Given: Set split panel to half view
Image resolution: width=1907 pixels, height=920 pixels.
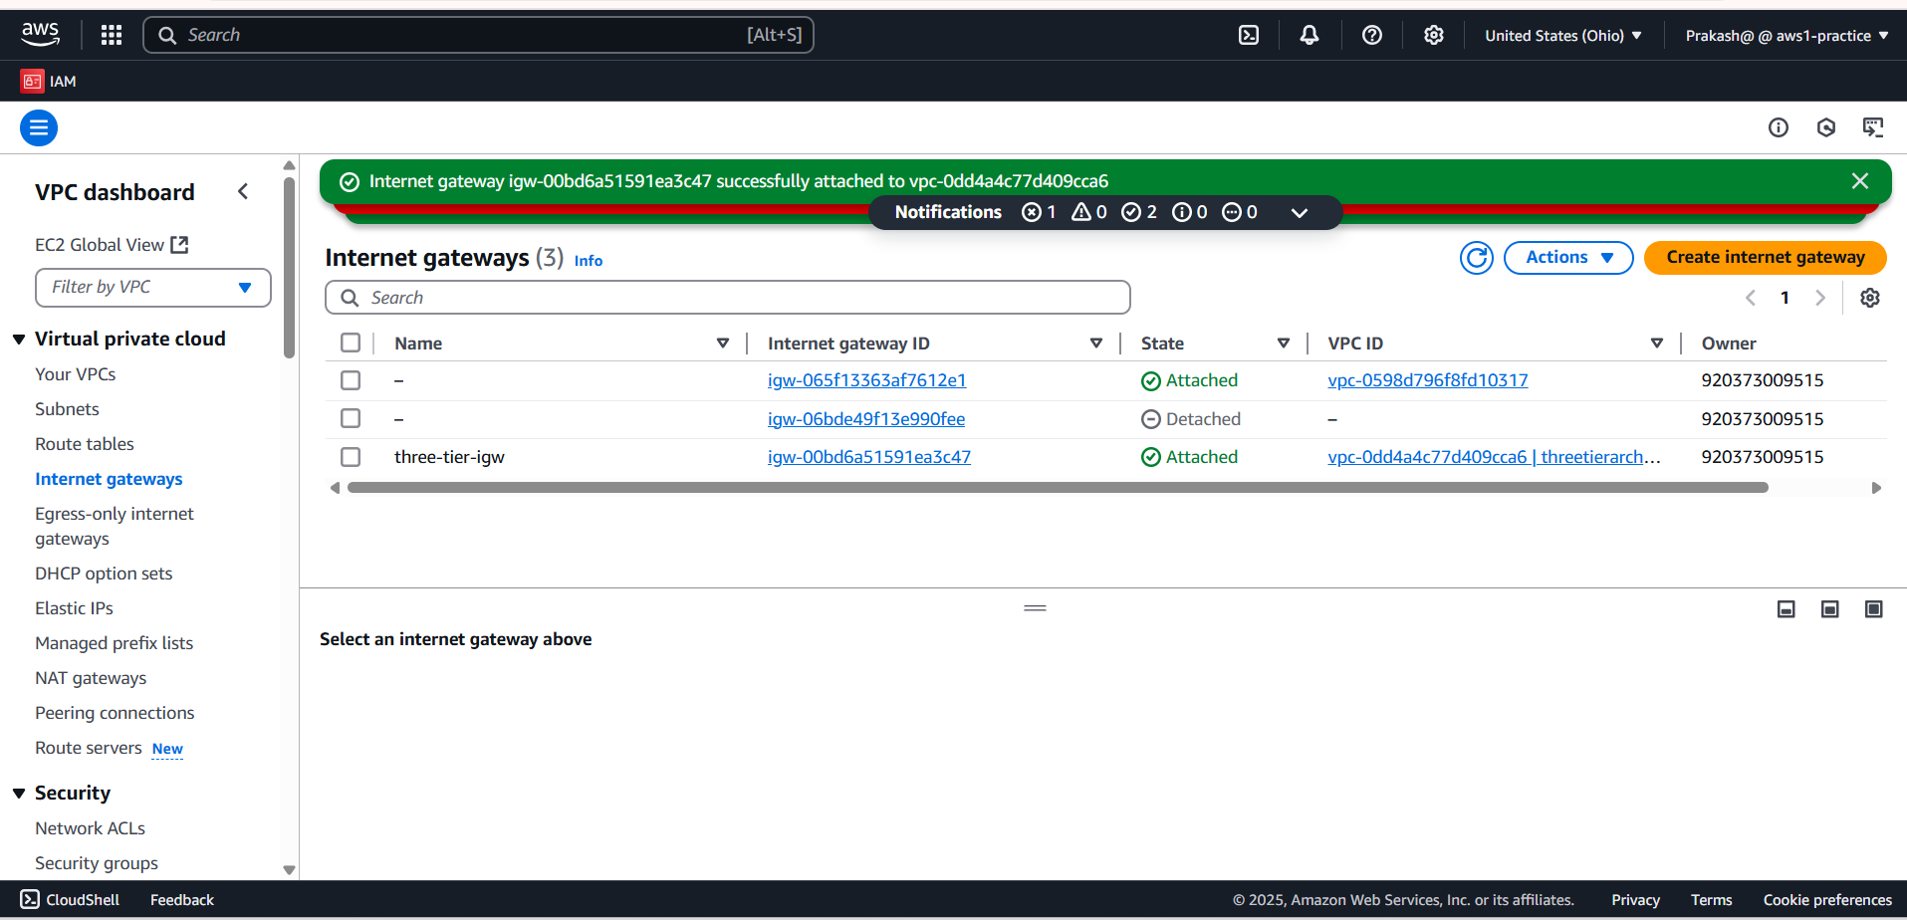Looking at the screenshot, I should coord(1830,609).
